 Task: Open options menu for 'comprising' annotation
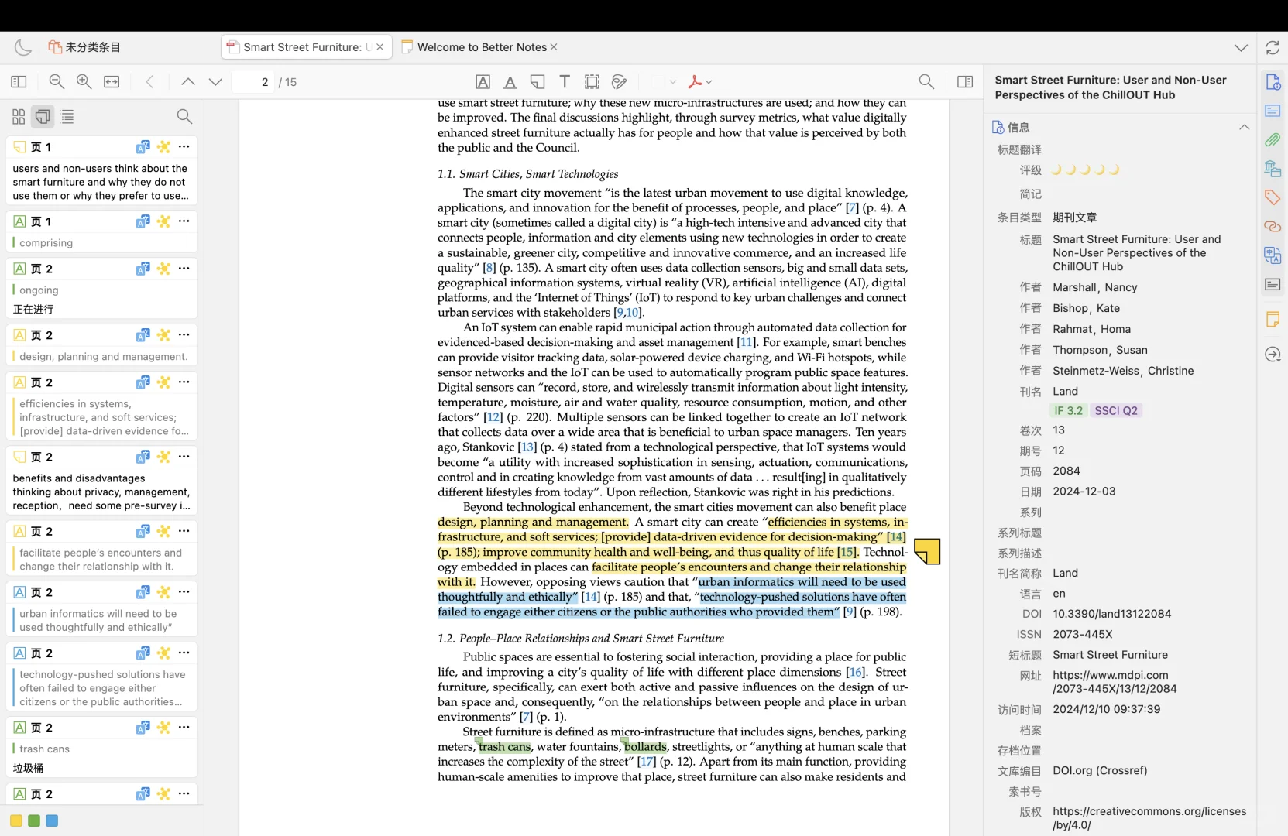click(x=184, y=221)
